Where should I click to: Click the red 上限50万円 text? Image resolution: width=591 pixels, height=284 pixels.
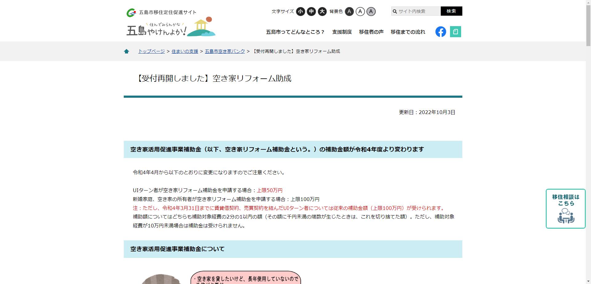(270, 190)
